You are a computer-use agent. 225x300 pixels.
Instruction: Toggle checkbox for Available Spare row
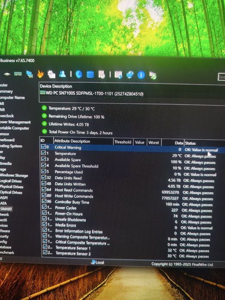pyautogui.click(x=43, y=159)
